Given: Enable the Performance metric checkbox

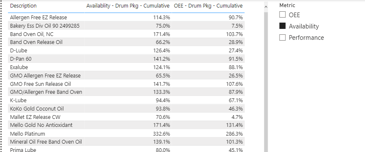Looking at the screenshot, I should [282, 37].
